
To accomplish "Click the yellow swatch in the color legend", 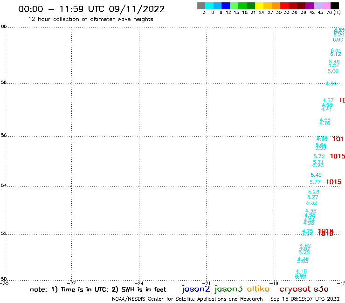I will (259, 6).
